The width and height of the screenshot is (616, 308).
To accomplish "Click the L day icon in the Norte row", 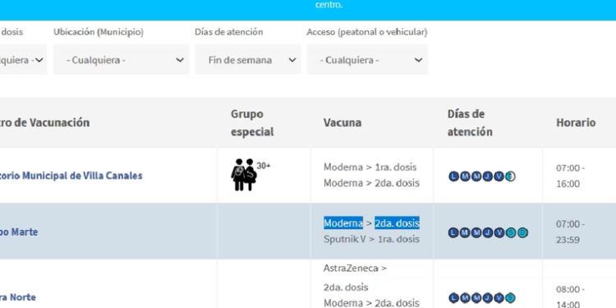I will click(x=453, y=298).
